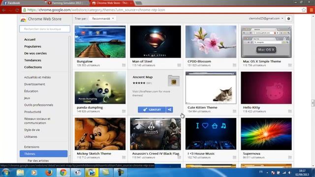Click the small badge icon on the panda dumpling card
The height and width of the screenshot is (177, 315).
(124, 111)
